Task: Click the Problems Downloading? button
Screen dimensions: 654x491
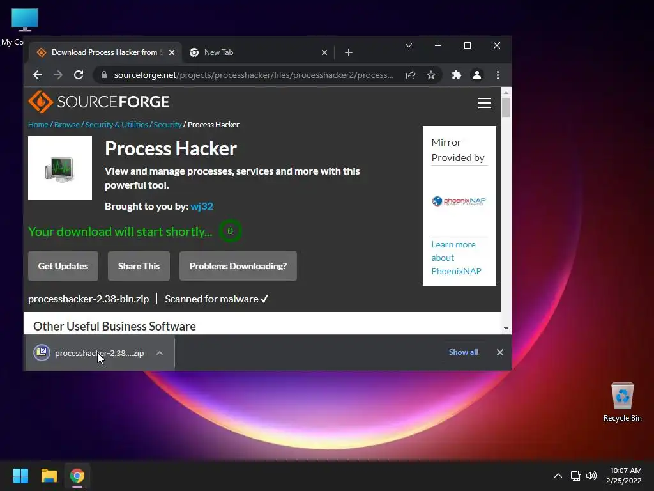Action: click(238, 266)
